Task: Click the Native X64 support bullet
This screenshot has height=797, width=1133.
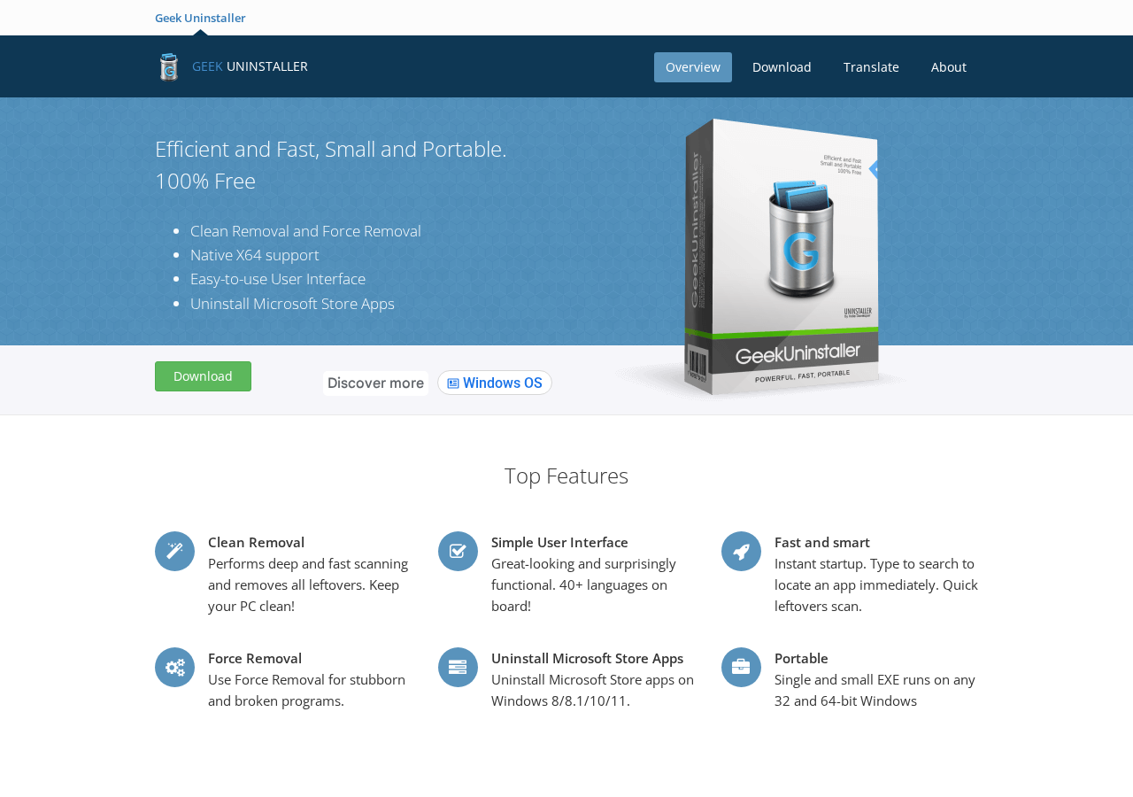Action: coord(255,255)
